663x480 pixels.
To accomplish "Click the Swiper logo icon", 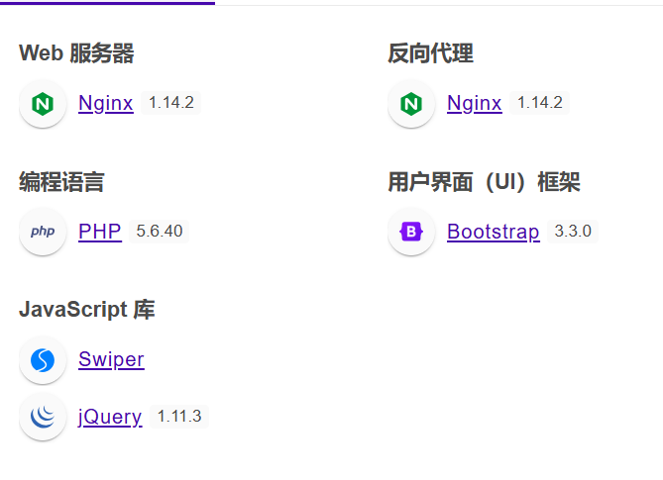I will (x=43, y=360).
